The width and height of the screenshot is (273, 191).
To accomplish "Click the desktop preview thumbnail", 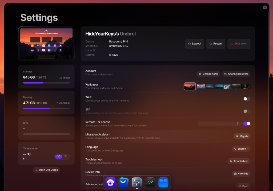I will point(46,44).
